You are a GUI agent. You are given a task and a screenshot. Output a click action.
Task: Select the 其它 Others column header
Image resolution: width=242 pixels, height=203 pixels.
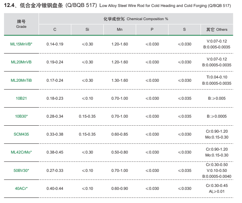point(217,29)
